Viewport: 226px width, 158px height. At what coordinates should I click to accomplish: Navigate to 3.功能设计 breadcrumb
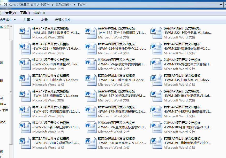[64, 5]
